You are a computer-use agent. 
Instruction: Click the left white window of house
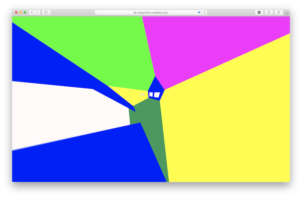pos(151,94)
